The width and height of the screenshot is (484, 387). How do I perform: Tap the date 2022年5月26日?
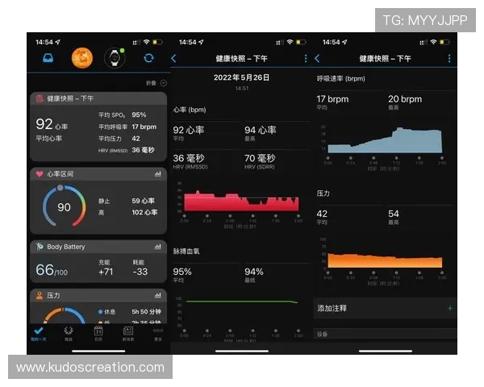tap(241, 77)
